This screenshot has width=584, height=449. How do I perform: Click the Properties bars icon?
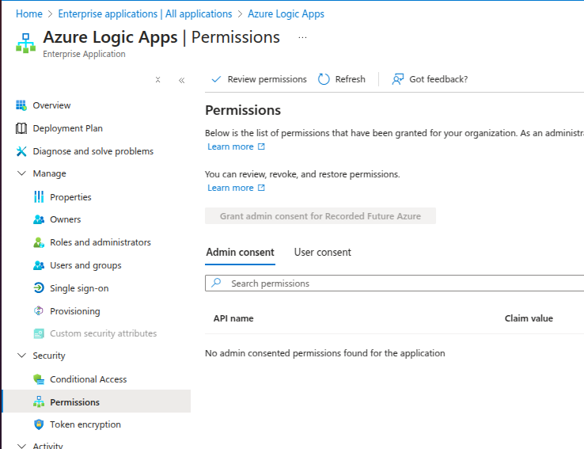[39, 196]
